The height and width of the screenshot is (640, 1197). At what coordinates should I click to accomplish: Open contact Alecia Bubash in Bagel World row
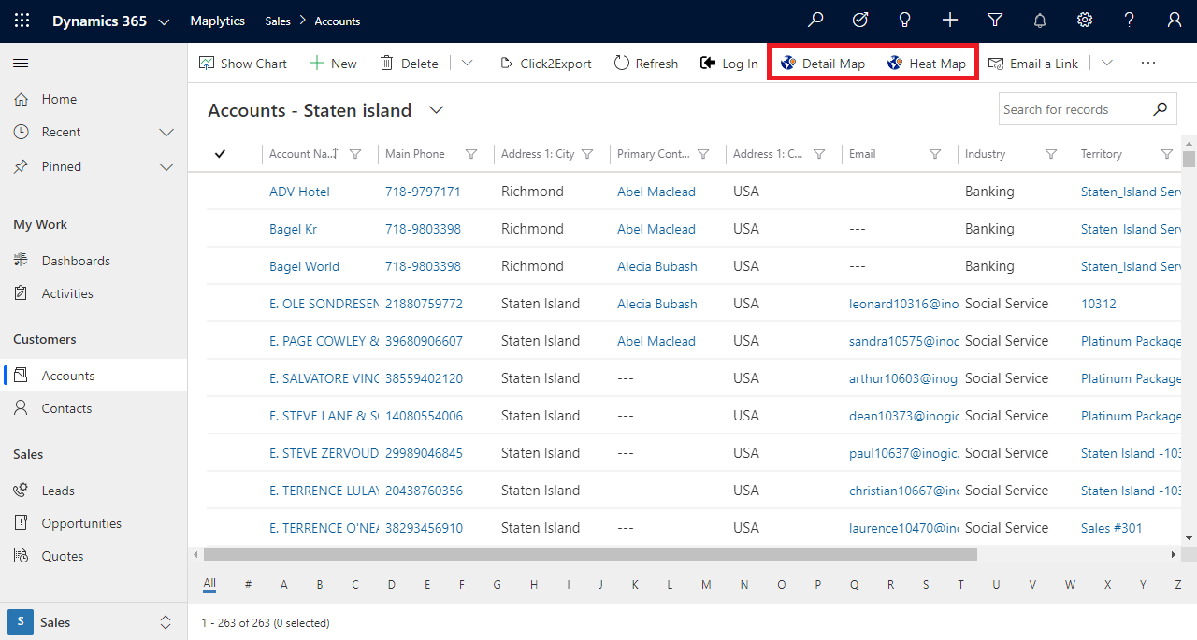pyautogui.click(x=657, y=266)
